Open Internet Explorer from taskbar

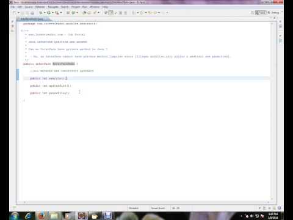pos(28,216)
